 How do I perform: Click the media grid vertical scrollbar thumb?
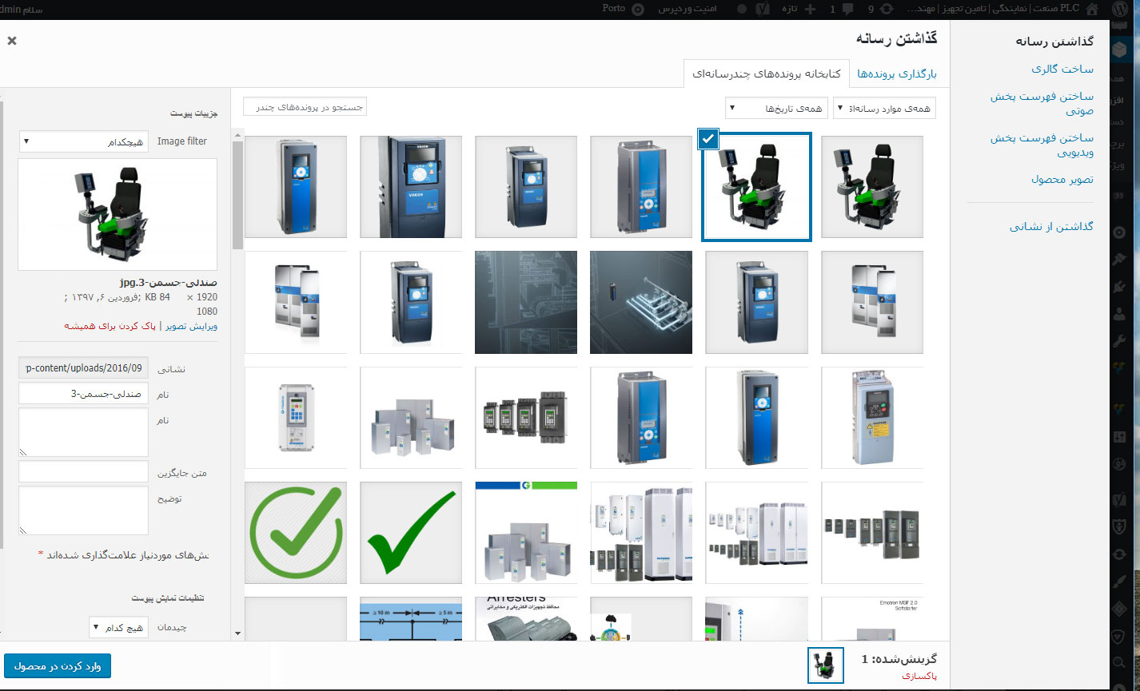tap(237, 195)
